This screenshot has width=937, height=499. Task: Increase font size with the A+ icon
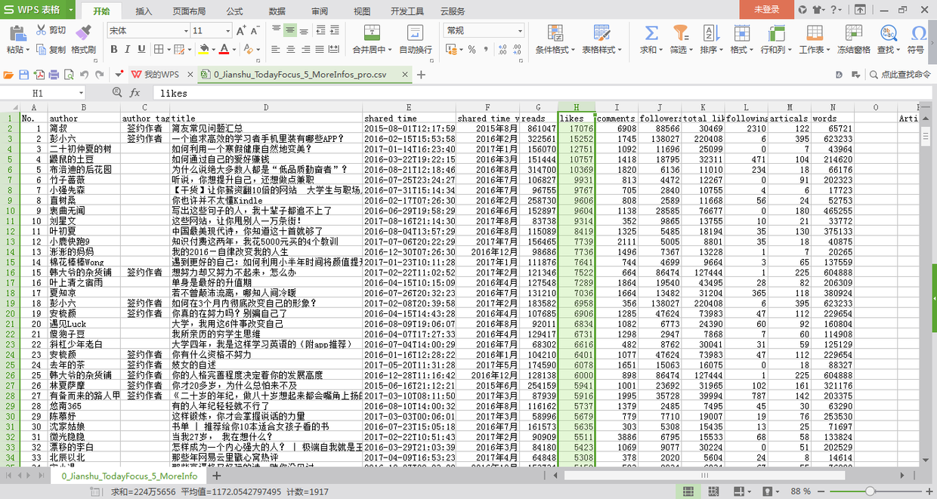coord(241,31)
